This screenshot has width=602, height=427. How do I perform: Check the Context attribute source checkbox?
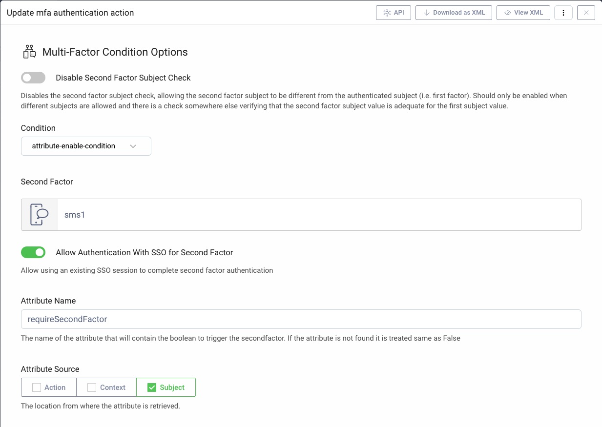coord(92,387)
